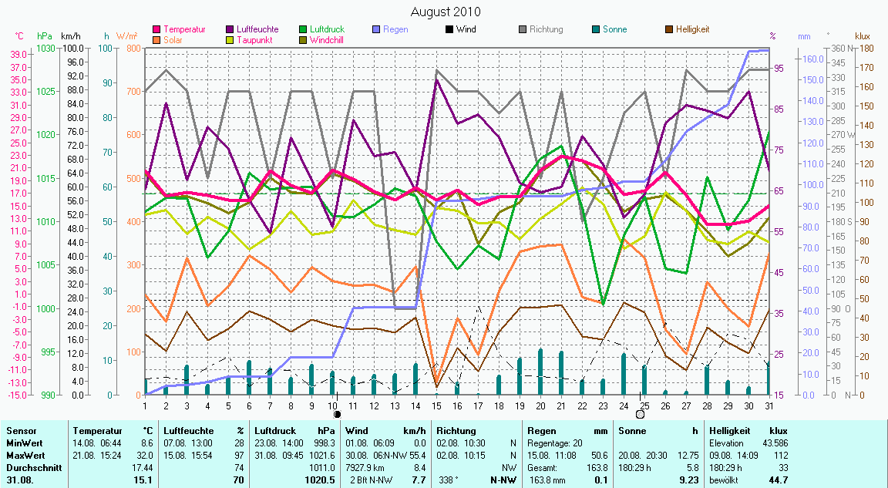The width and height of the screenshot is (888, 488).
Task: Select the MaxWert row label
Action: click(x=25, y=456)
